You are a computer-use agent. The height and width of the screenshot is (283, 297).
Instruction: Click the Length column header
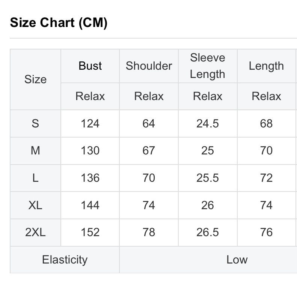point(266,66)
